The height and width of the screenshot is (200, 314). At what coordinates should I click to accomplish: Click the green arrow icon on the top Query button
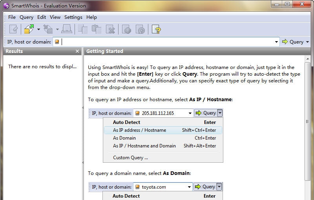(285, 42)
